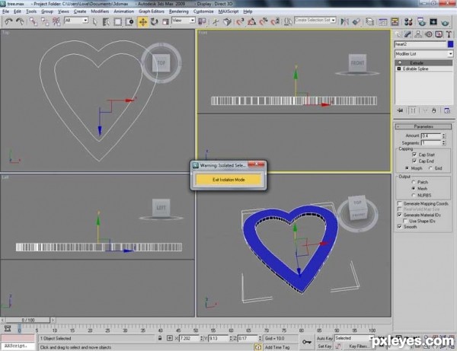Click the Auto Key button
Screen dimensions: 457x351
click(324, 339)
